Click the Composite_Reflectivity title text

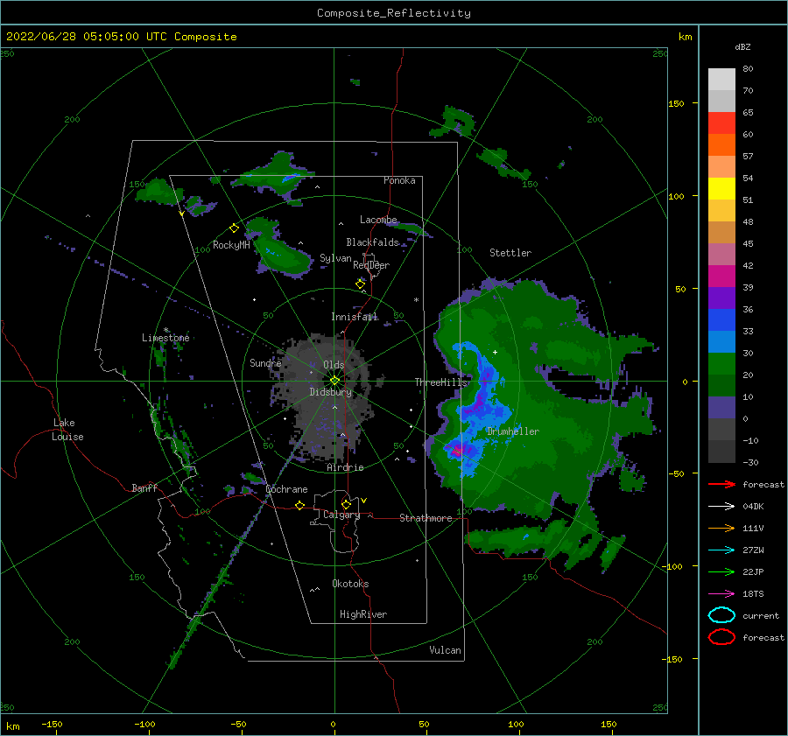pos(393,13)
